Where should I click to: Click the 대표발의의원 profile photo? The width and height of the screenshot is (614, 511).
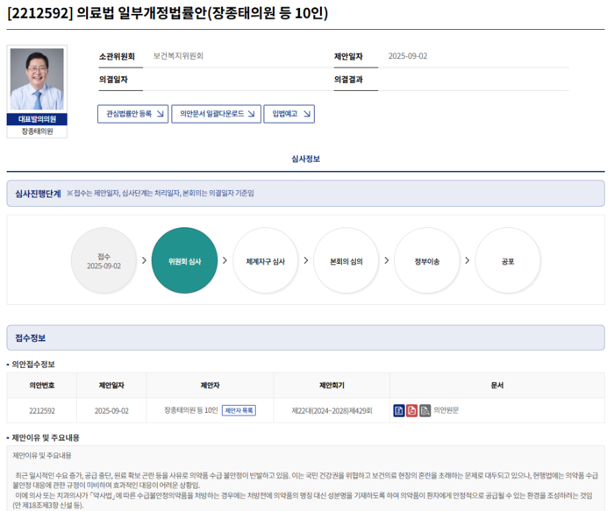point(37,80)
